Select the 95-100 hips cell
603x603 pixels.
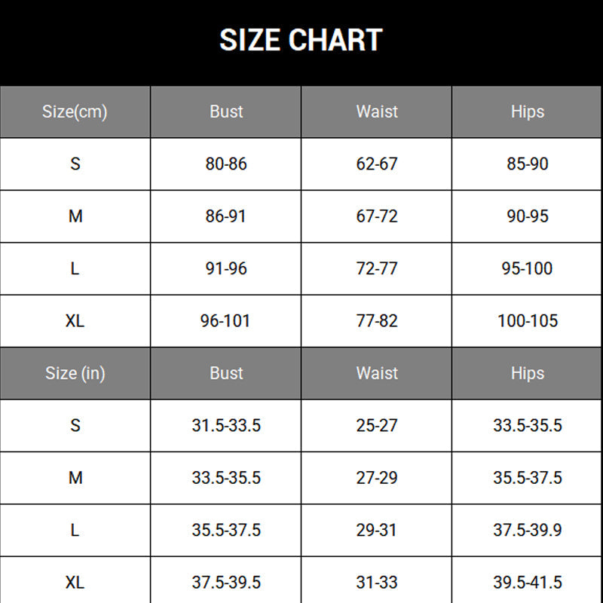527,268
